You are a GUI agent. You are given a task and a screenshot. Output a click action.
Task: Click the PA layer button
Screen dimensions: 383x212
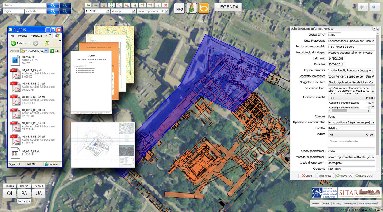[24, 193]
